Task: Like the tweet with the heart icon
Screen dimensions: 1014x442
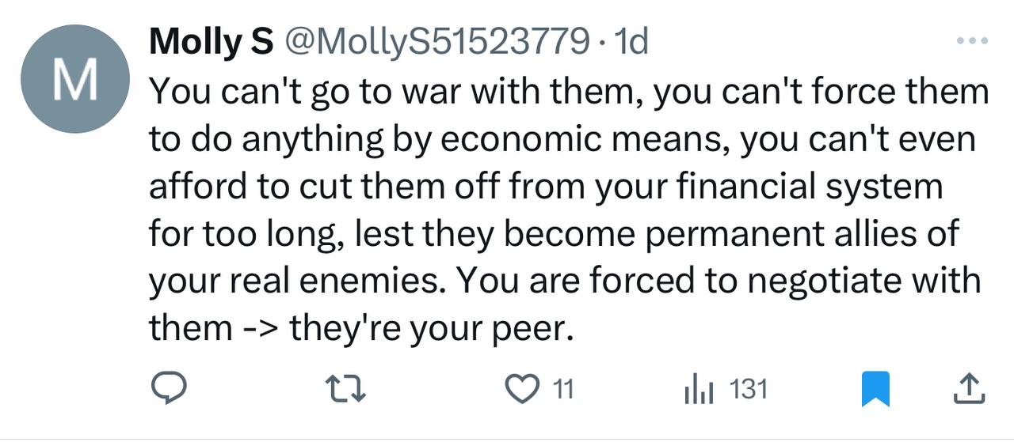Action: coord(520,388)
